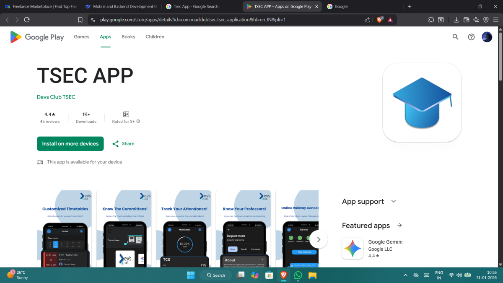This screenshot has height=283, width=503.
Task: Show hidden system tray icons chevron
Action: pos(405,275)
